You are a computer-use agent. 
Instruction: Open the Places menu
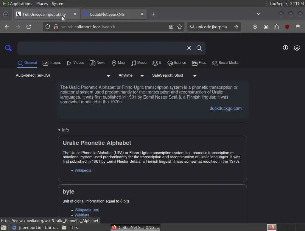[x=42, y=4]
